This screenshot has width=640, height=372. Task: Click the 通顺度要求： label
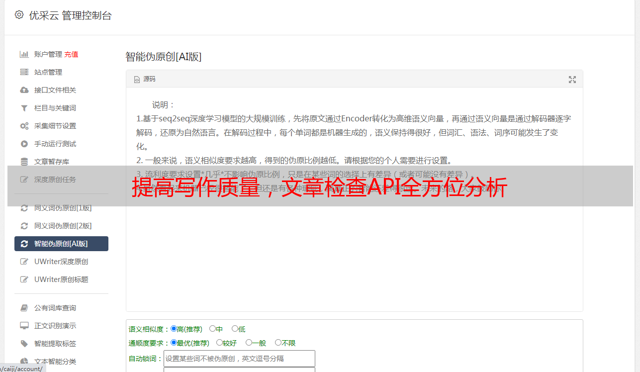coord(149,343)
